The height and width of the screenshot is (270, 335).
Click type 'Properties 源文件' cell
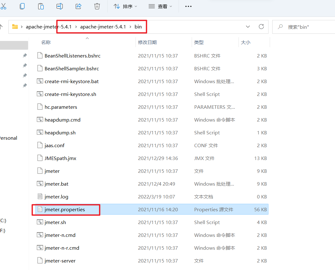(214, 209)
